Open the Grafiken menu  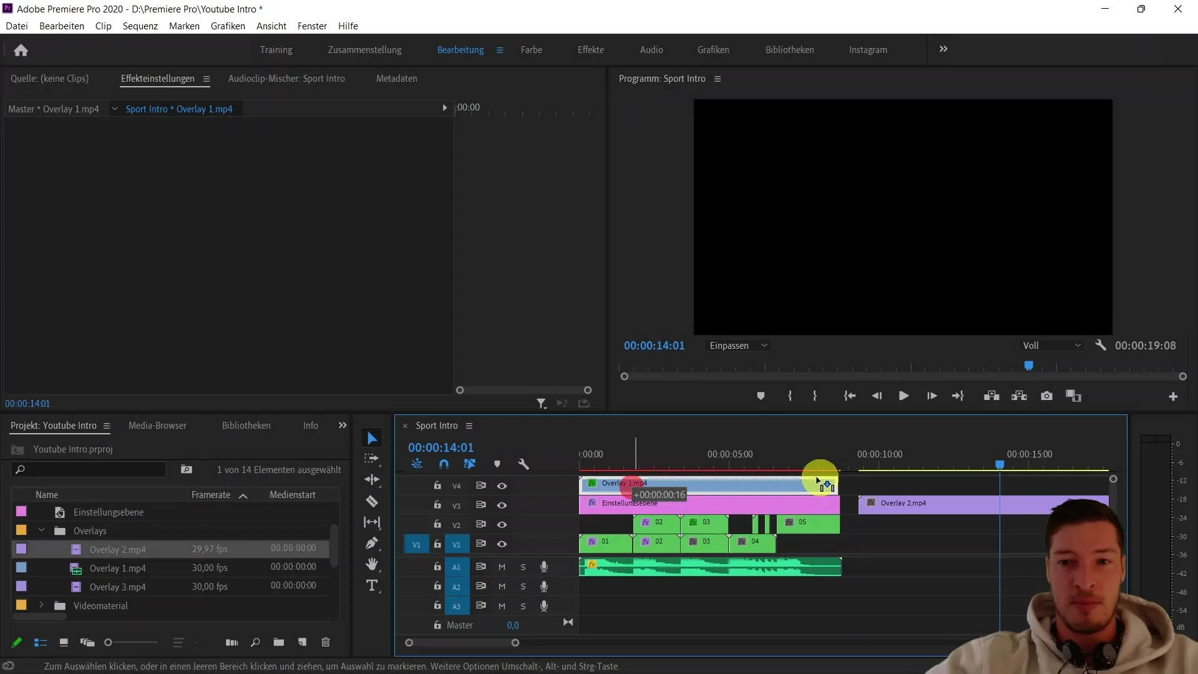[228, 26]
